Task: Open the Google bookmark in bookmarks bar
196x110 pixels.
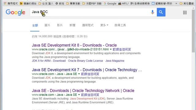Action: coord(110,3)
